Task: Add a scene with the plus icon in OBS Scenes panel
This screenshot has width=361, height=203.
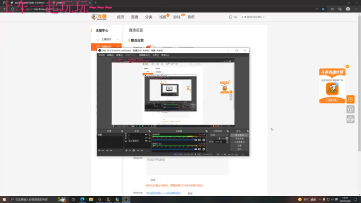Action: point(99,150)
